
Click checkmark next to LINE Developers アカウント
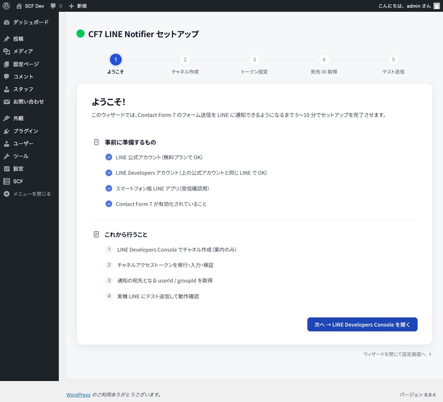point(109,173)
